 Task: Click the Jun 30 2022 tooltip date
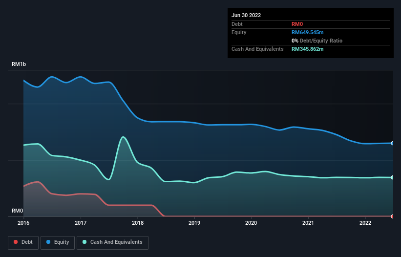[246, 15]
